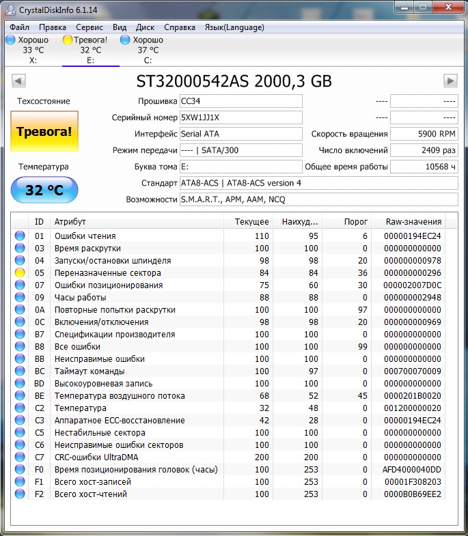Click the blue status icon for Ошибки чтения

tap(20, 236)
